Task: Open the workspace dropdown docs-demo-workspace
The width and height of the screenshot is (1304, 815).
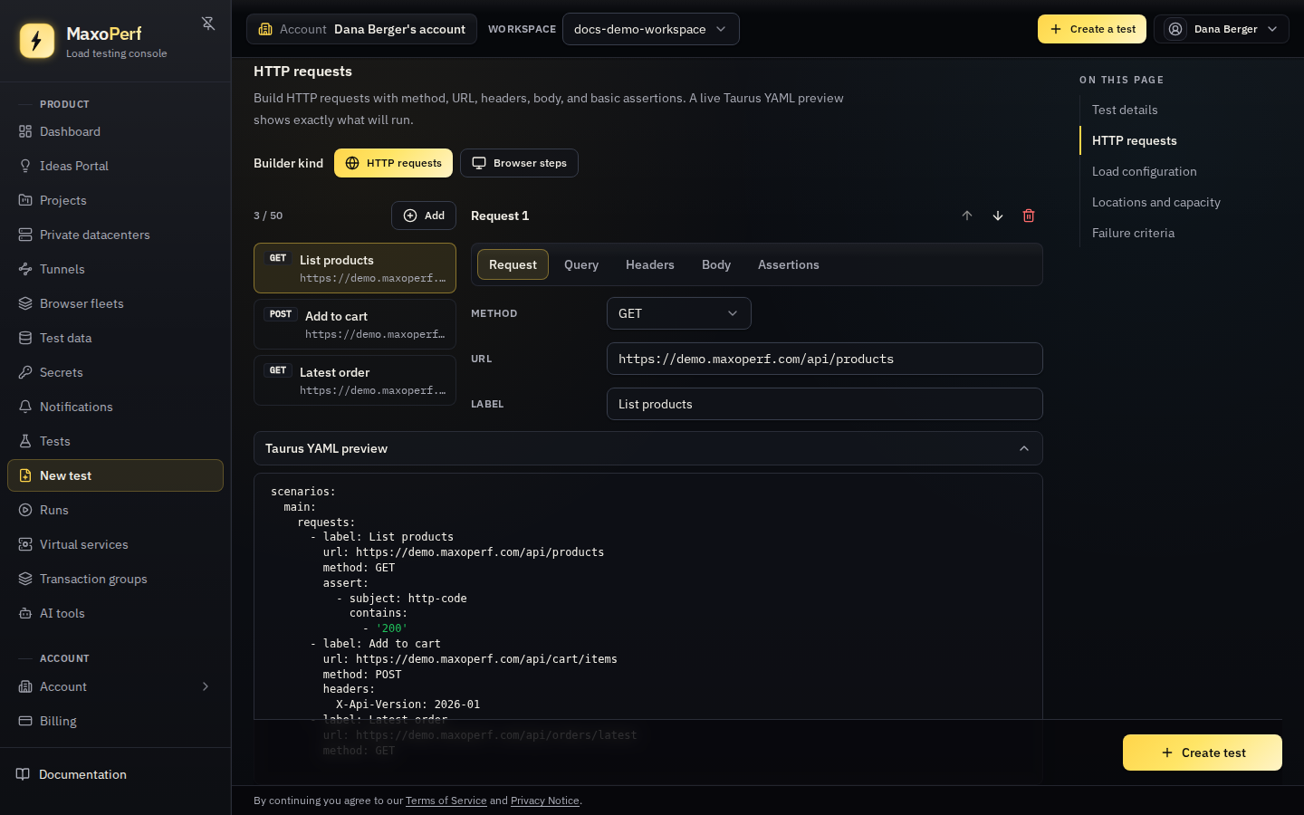Action: click(650, 29)
